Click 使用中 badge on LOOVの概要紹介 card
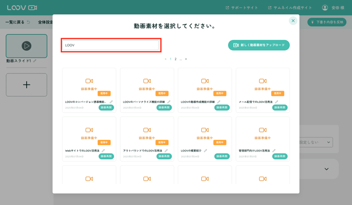Screen dimensions: 352x205 [x=220, y=142]
